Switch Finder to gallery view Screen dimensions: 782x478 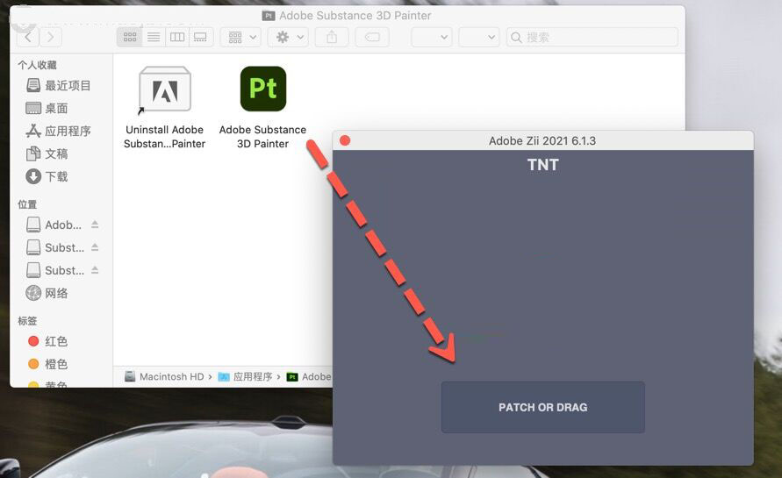pyautogui.click(x=200, y=37)
